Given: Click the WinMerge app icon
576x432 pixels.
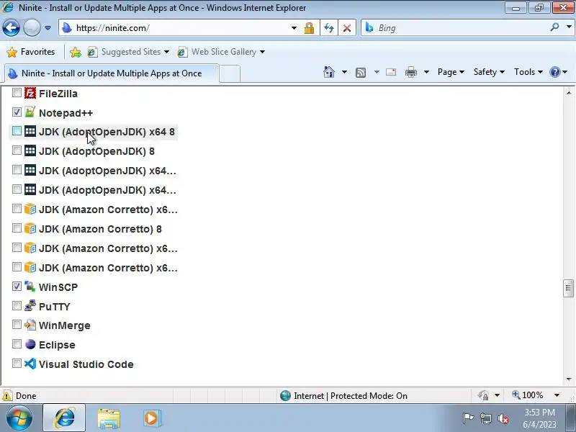Looking at the screenshot, I should pyautogui.click(x=30, y=325).
